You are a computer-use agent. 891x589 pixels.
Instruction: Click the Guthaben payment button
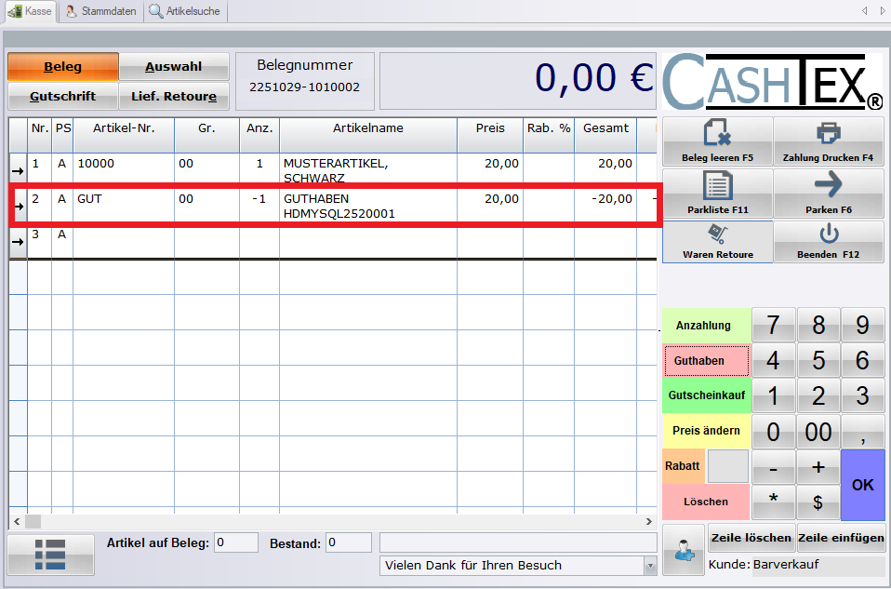click(x=706, y=360)
